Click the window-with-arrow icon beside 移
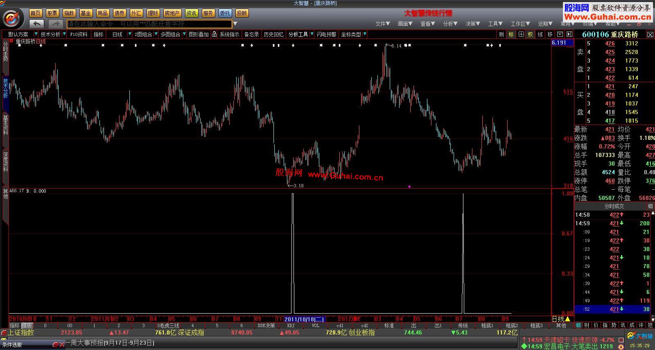This screenshot has height=350, width=655. [560, 34]
